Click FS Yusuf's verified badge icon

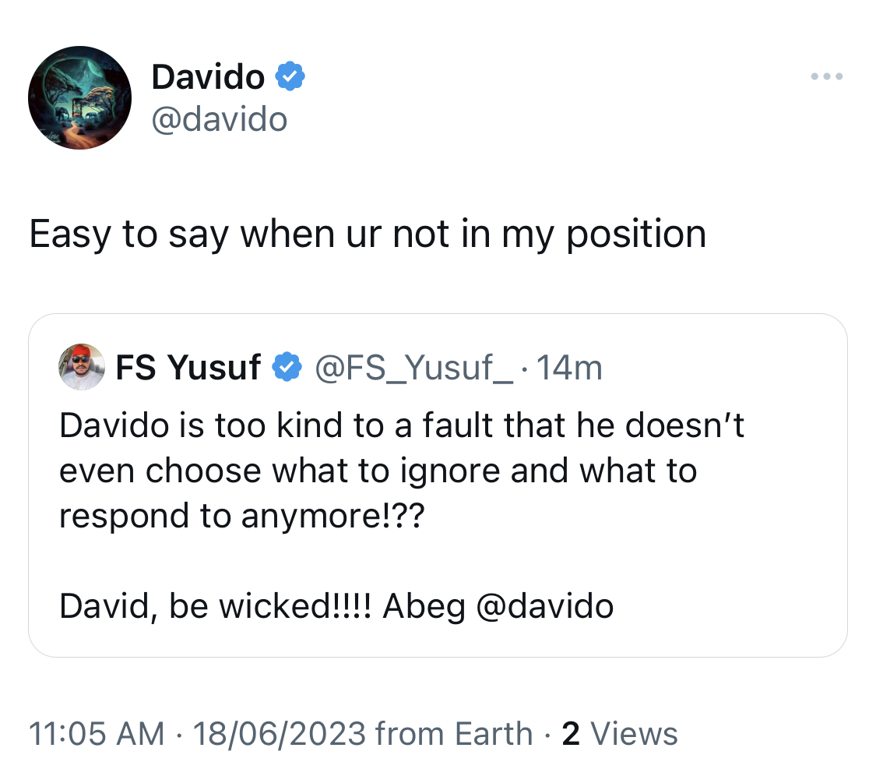tap(287, 367)
